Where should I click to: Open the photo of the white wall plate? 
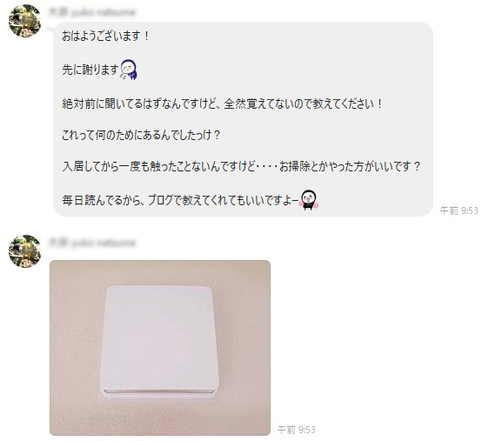(x=160, y=348)
